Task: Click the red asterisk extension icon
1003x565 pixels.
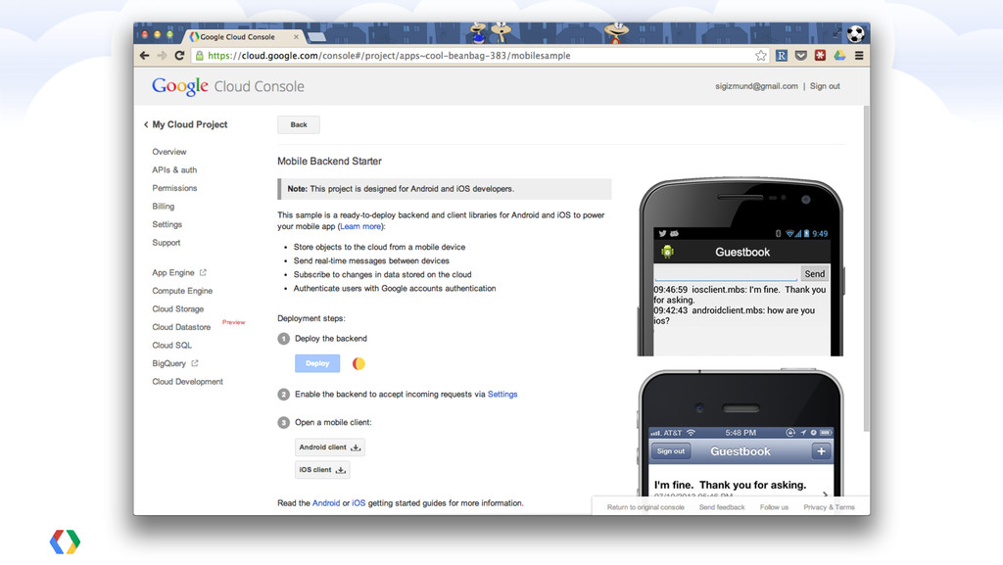Action: click(820, 56)
